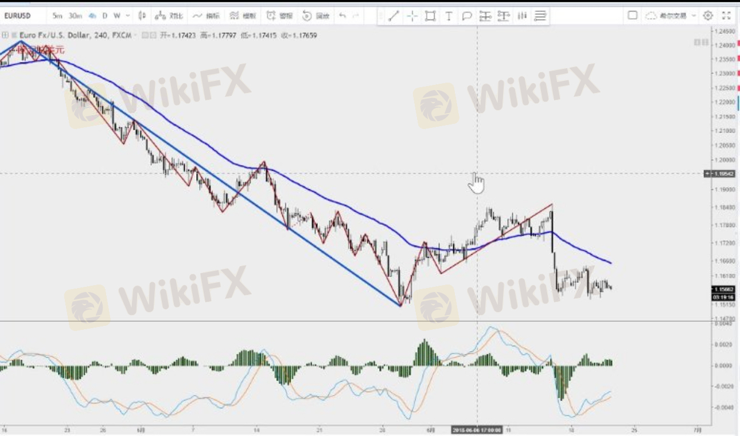
Task: Switch to the 30m timeframe
Action: [x=75, y=15]
